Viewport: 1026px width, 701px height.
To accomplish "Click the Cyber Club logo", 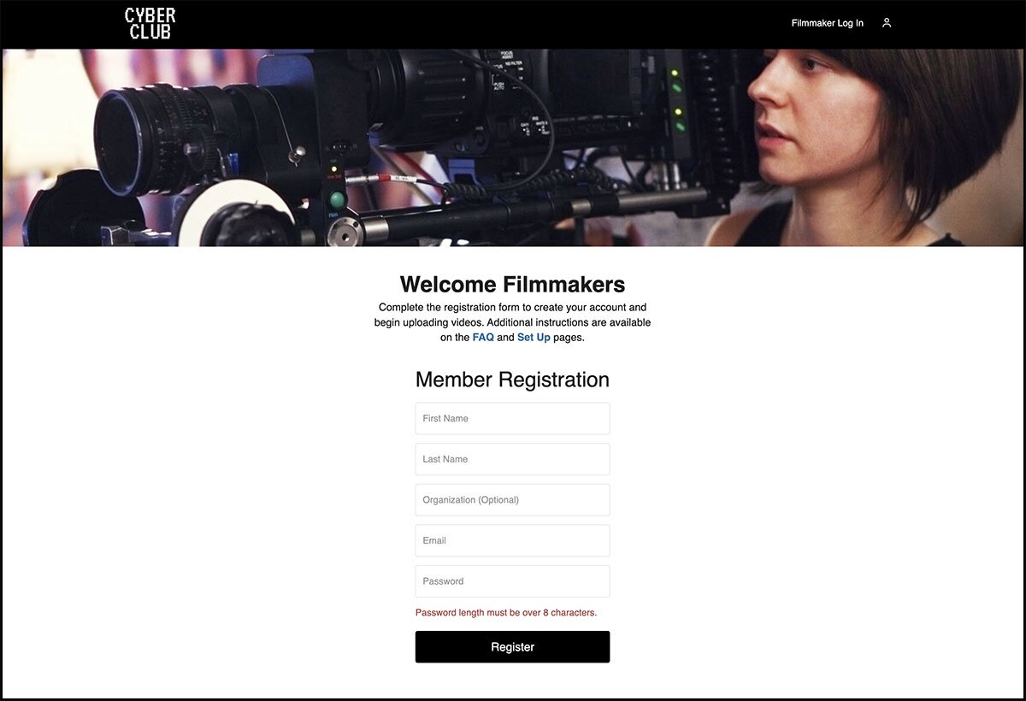I will click(150, 23).
